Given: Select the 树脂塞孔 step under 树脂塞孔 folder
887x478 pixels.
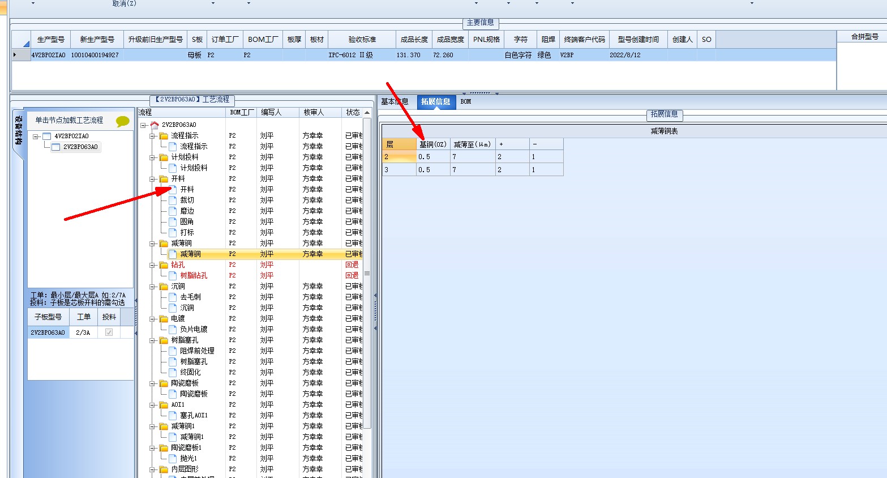Looking at the screenshot, I should pos(194,361).
